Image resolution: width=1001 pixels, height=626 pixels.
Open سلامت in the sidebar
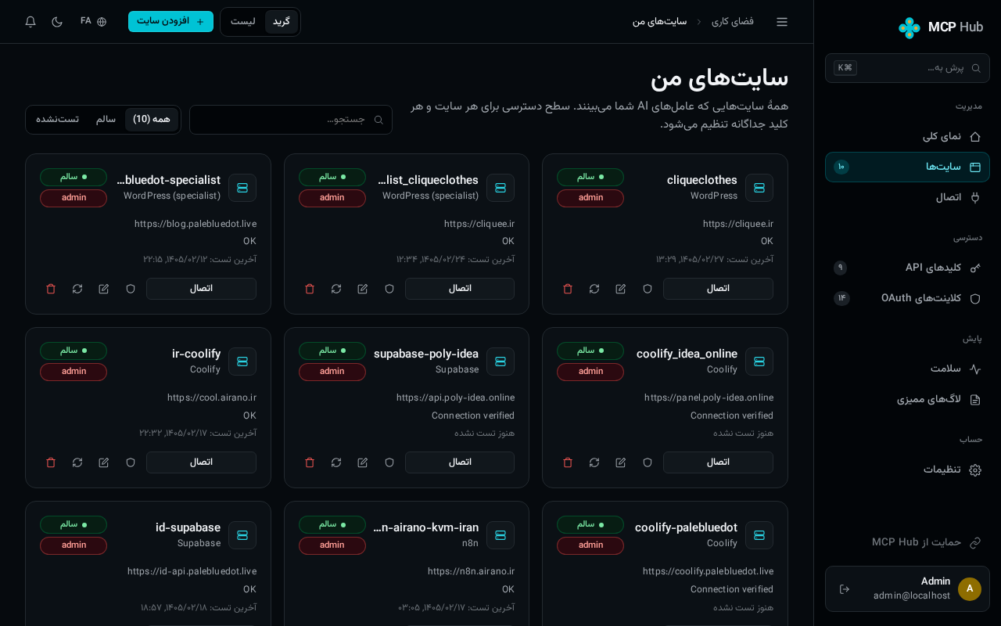point(907,369)
